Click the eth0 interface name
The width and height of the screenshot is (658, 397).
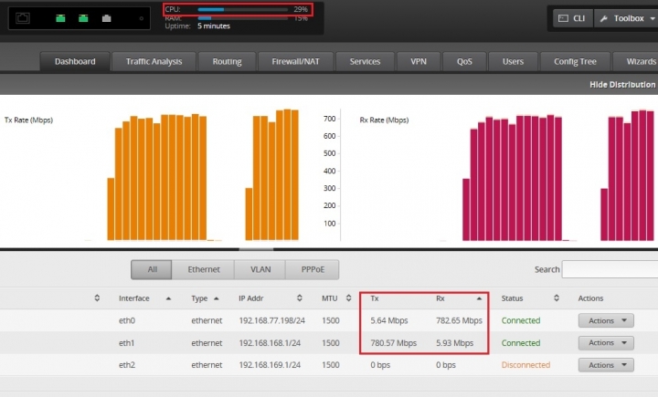tap(127, 320)
